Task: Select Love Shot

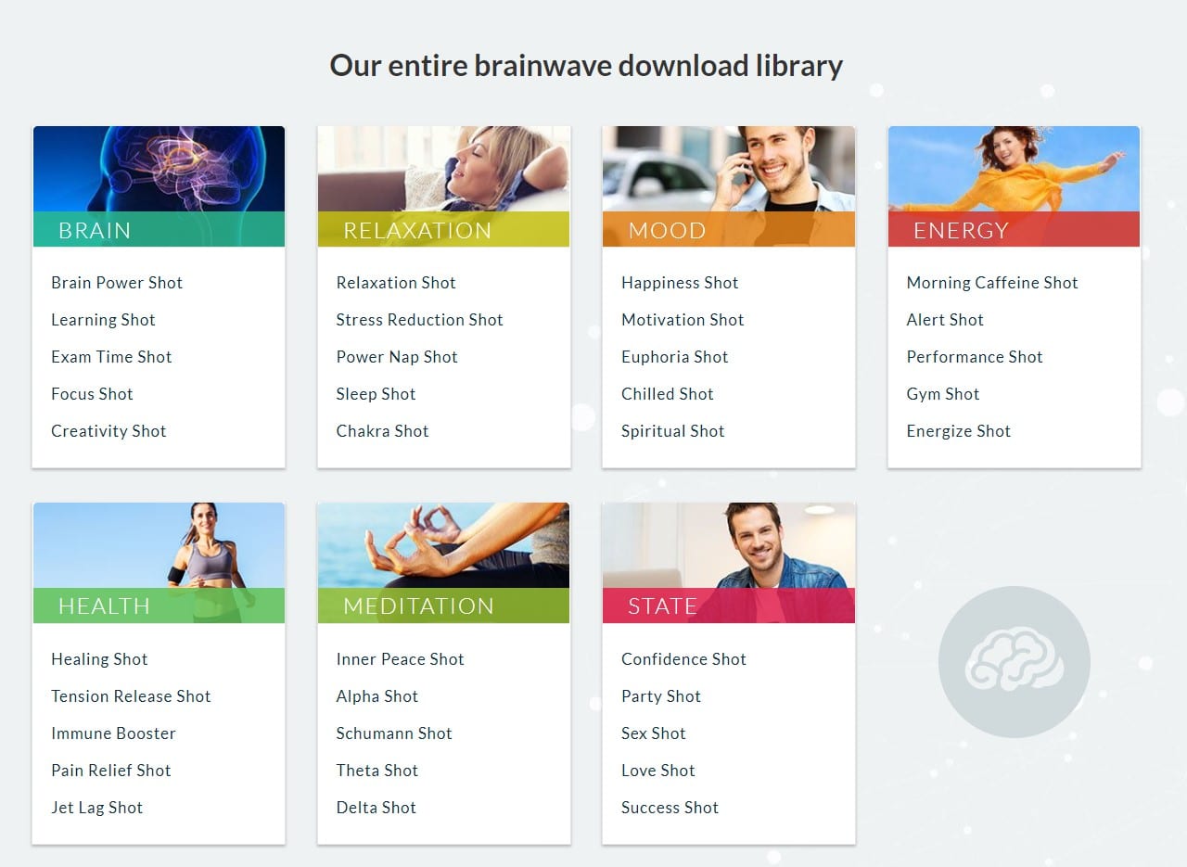Action: click(657, 771)
